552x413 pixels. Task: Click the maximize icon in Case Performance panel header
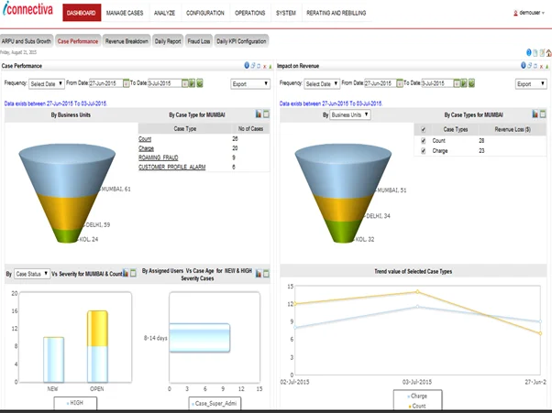click(x=259, y=66)
